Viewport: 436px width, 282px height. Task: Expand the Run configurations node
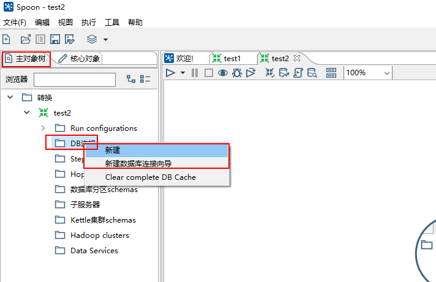coord(43,128)
